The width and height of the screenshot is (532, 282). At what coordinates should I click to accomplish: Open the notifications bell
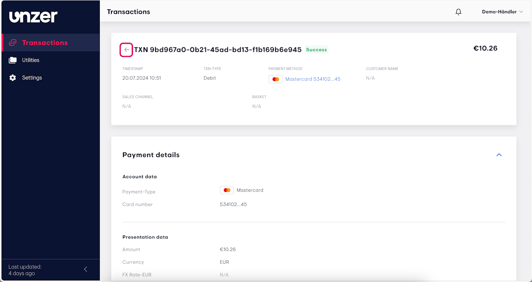click(x=458, y=12)
